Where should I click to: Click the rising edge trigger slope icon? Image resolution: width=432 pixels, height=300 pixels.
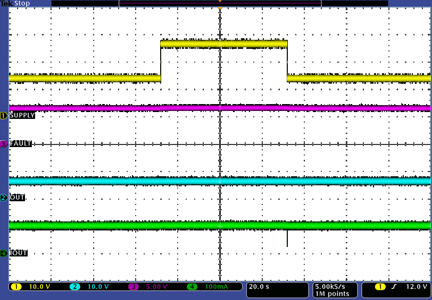(394, 287)
